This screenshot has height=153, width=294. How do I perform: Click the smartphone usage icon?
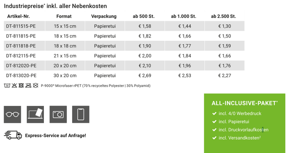point(81,114)
